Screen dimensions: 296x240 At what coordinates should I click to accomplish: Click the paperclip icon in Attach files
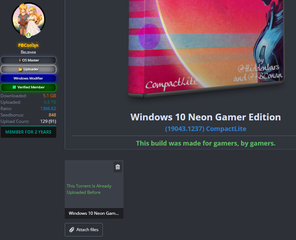pyautogui.click(x=72, y=230)
